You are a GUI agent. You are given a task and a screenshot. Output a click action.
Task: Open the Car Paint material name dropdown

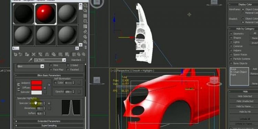click(x=64, y=60)
